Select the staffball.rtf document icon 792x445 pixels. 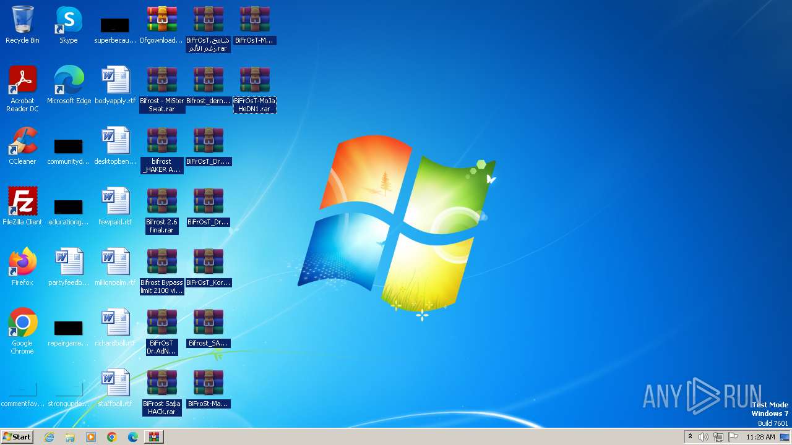[x=115, y=388]
